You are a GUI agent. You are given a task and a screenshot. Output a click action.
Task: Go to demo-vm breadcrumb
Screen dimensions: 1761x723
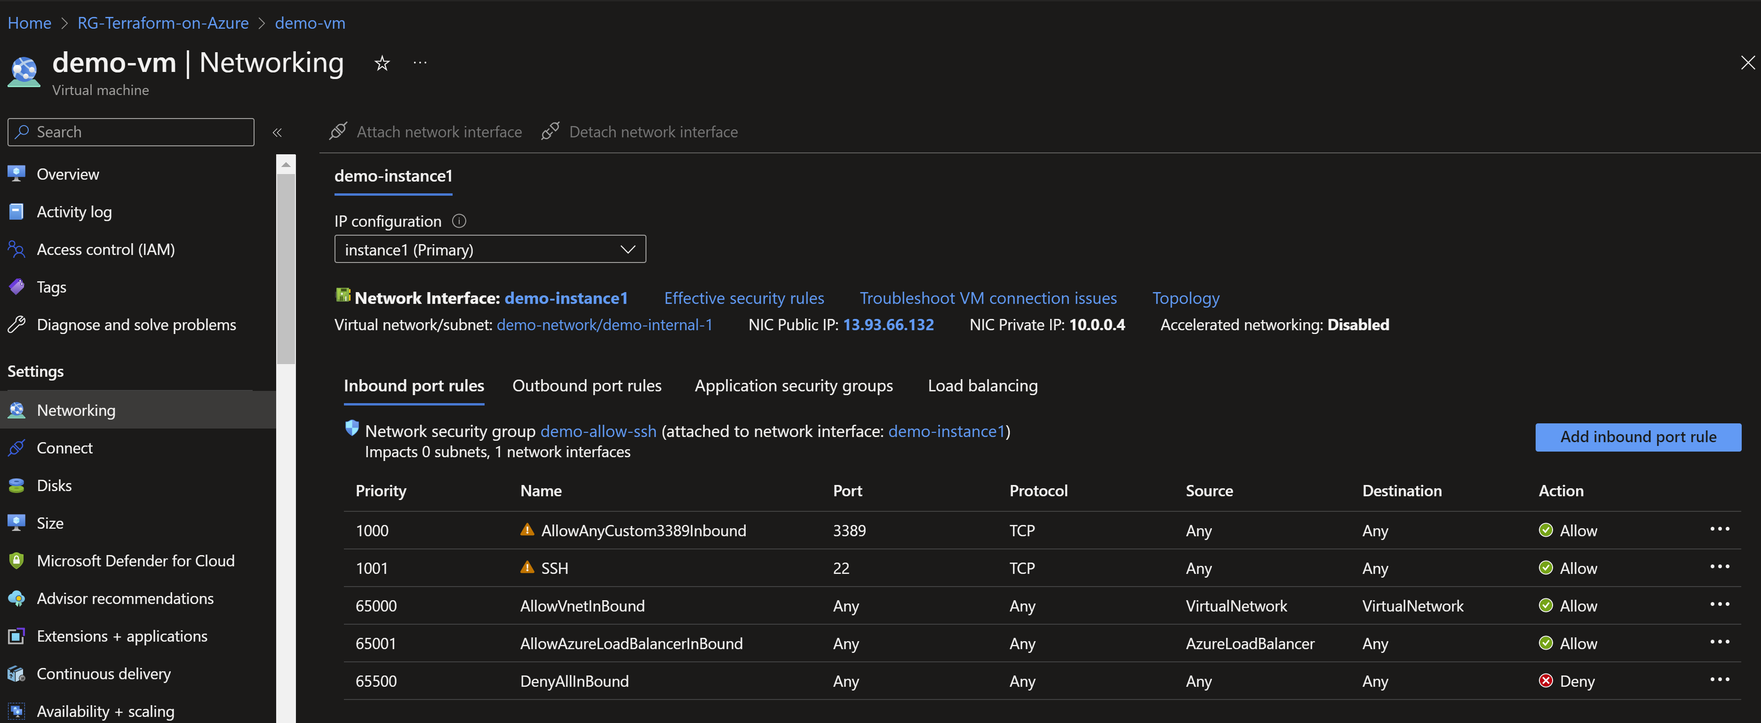click(310, 23)
